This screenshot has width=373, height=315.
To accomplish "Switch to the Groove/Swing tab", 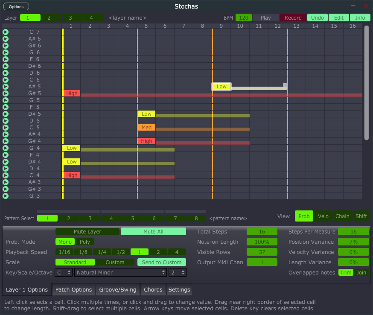I will tap(117, 289).
